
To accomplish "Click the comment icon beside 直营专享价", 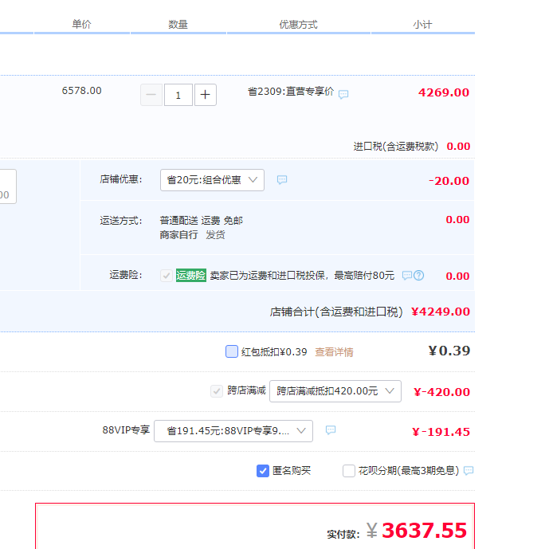I will (343, 94).
